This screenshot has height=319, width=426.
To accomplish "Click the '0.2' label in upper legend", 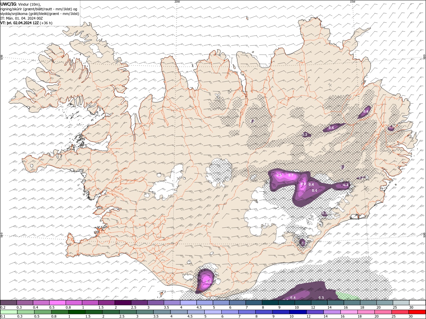I will point(2,307).
